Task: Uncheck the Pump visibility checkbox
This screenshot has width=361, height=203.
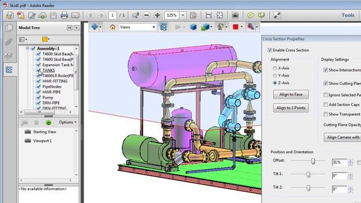Action: point(38,98)
